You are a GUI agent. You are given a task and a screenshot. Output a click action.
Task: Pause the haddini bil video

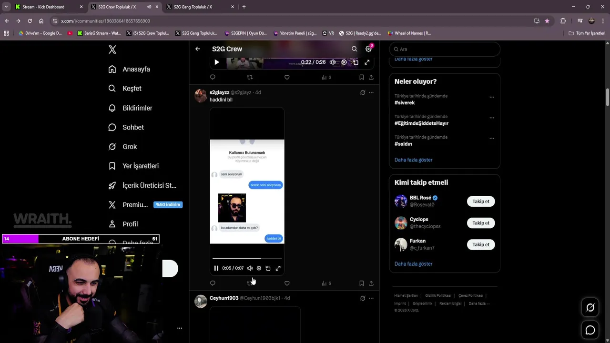[216, 268]
